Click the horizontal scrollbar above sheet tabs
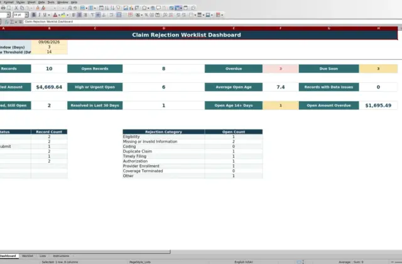 pos(85,252)
